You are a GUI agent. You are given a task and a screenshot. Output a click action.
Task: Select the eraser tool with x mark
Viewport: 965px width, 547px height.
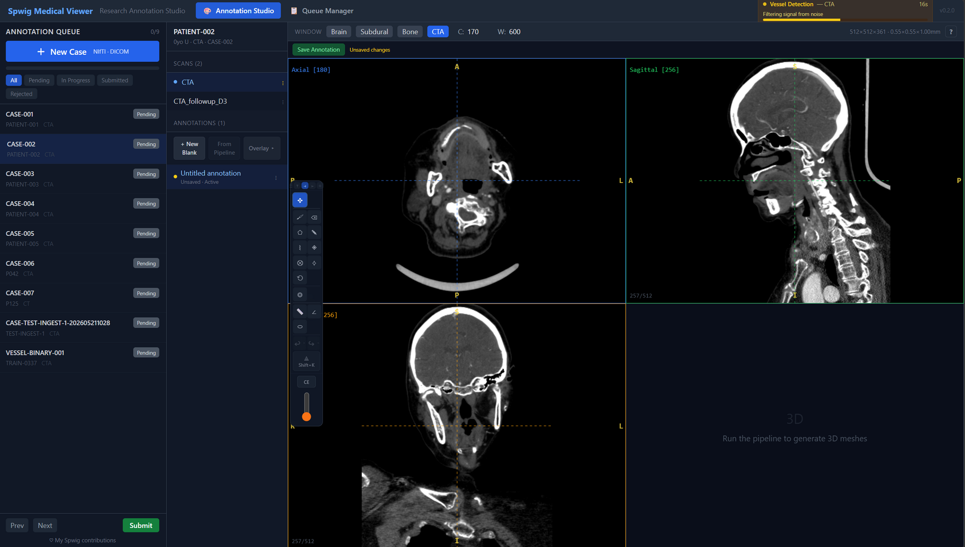pos(314,217)
